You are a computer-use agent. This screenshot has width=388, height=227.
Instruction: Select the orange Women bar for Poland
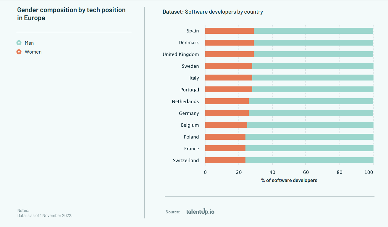[225, 137]
